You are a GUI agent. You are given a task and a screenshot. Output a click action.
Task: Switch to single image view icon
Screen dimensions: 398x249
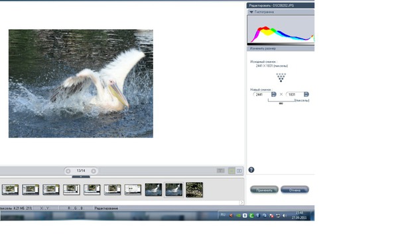point(232,171)
